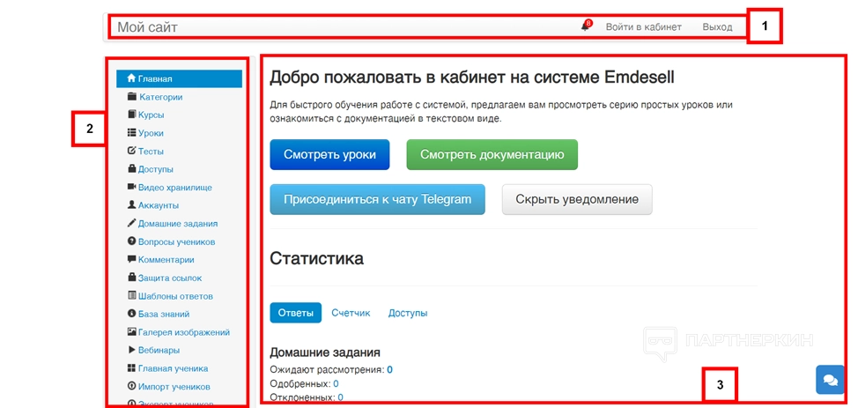Switch to the Счетчик tab
Screen dimensions: 858x408
[x=351, y=313]
